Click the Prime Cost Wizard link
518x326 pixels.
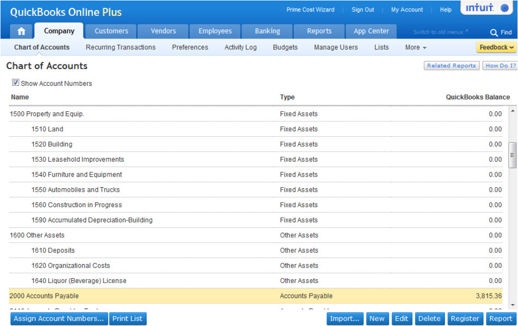310,9
